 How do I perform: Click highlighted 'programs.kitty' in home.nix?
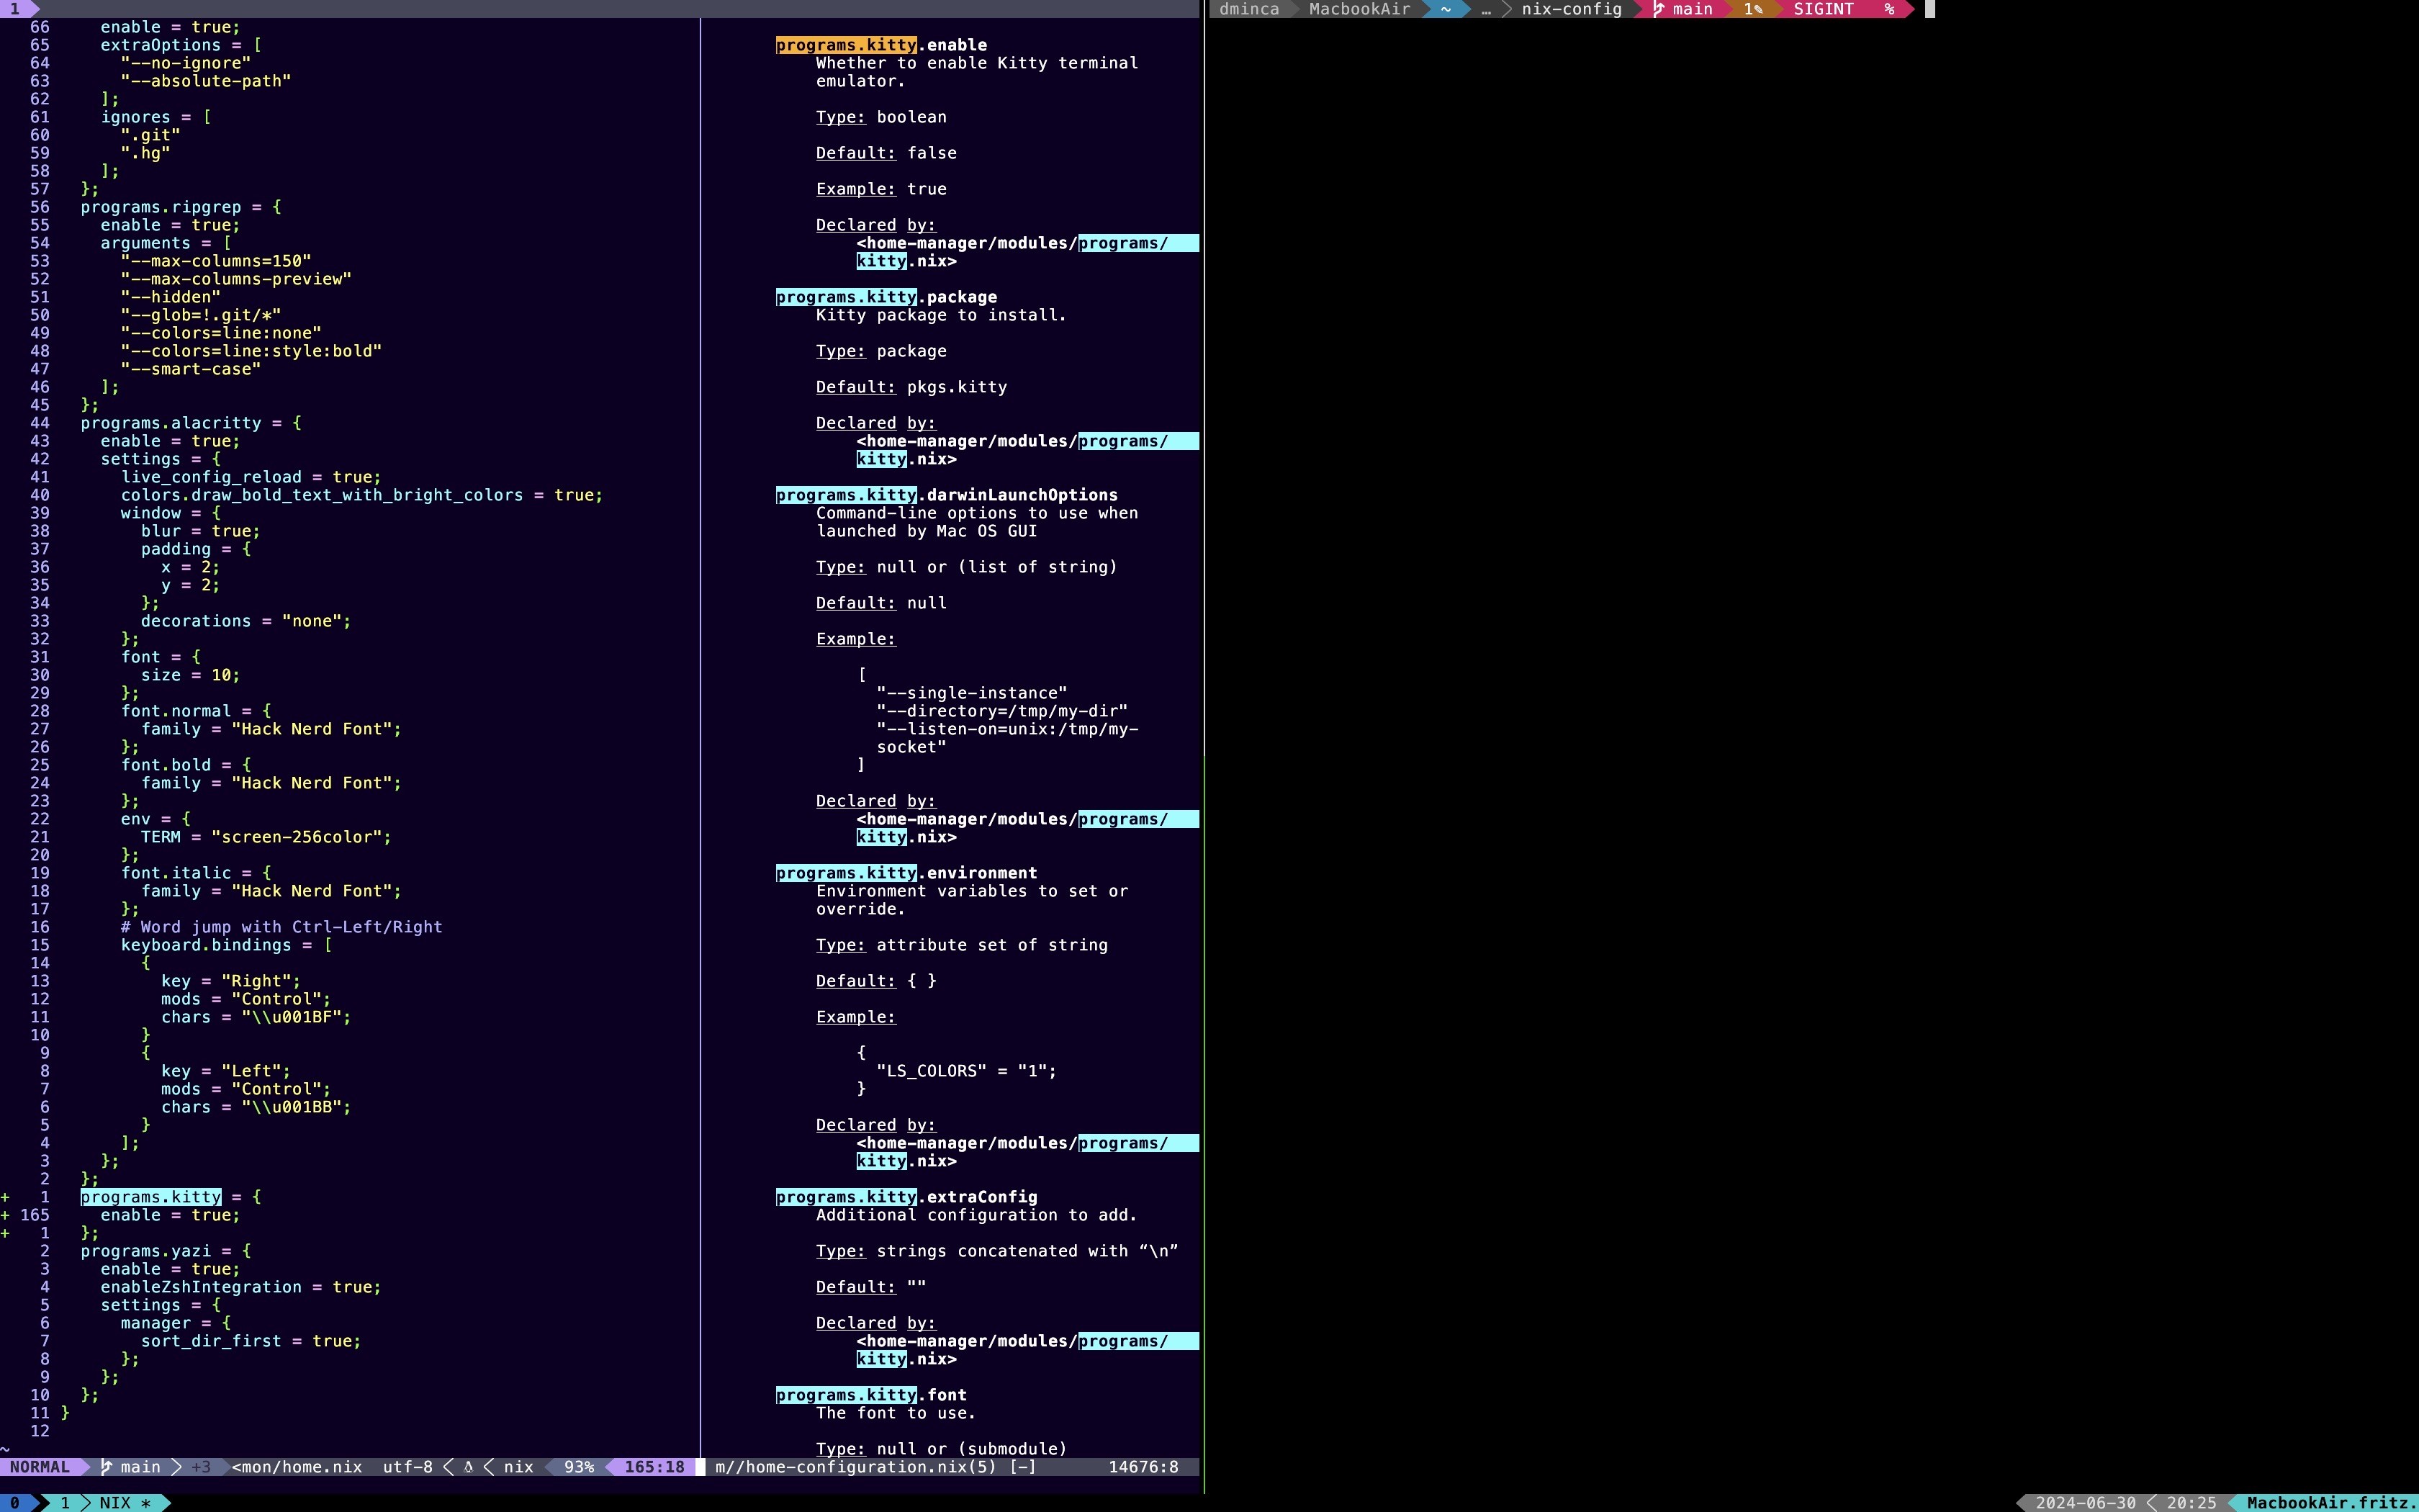[x=151, y=1197]
